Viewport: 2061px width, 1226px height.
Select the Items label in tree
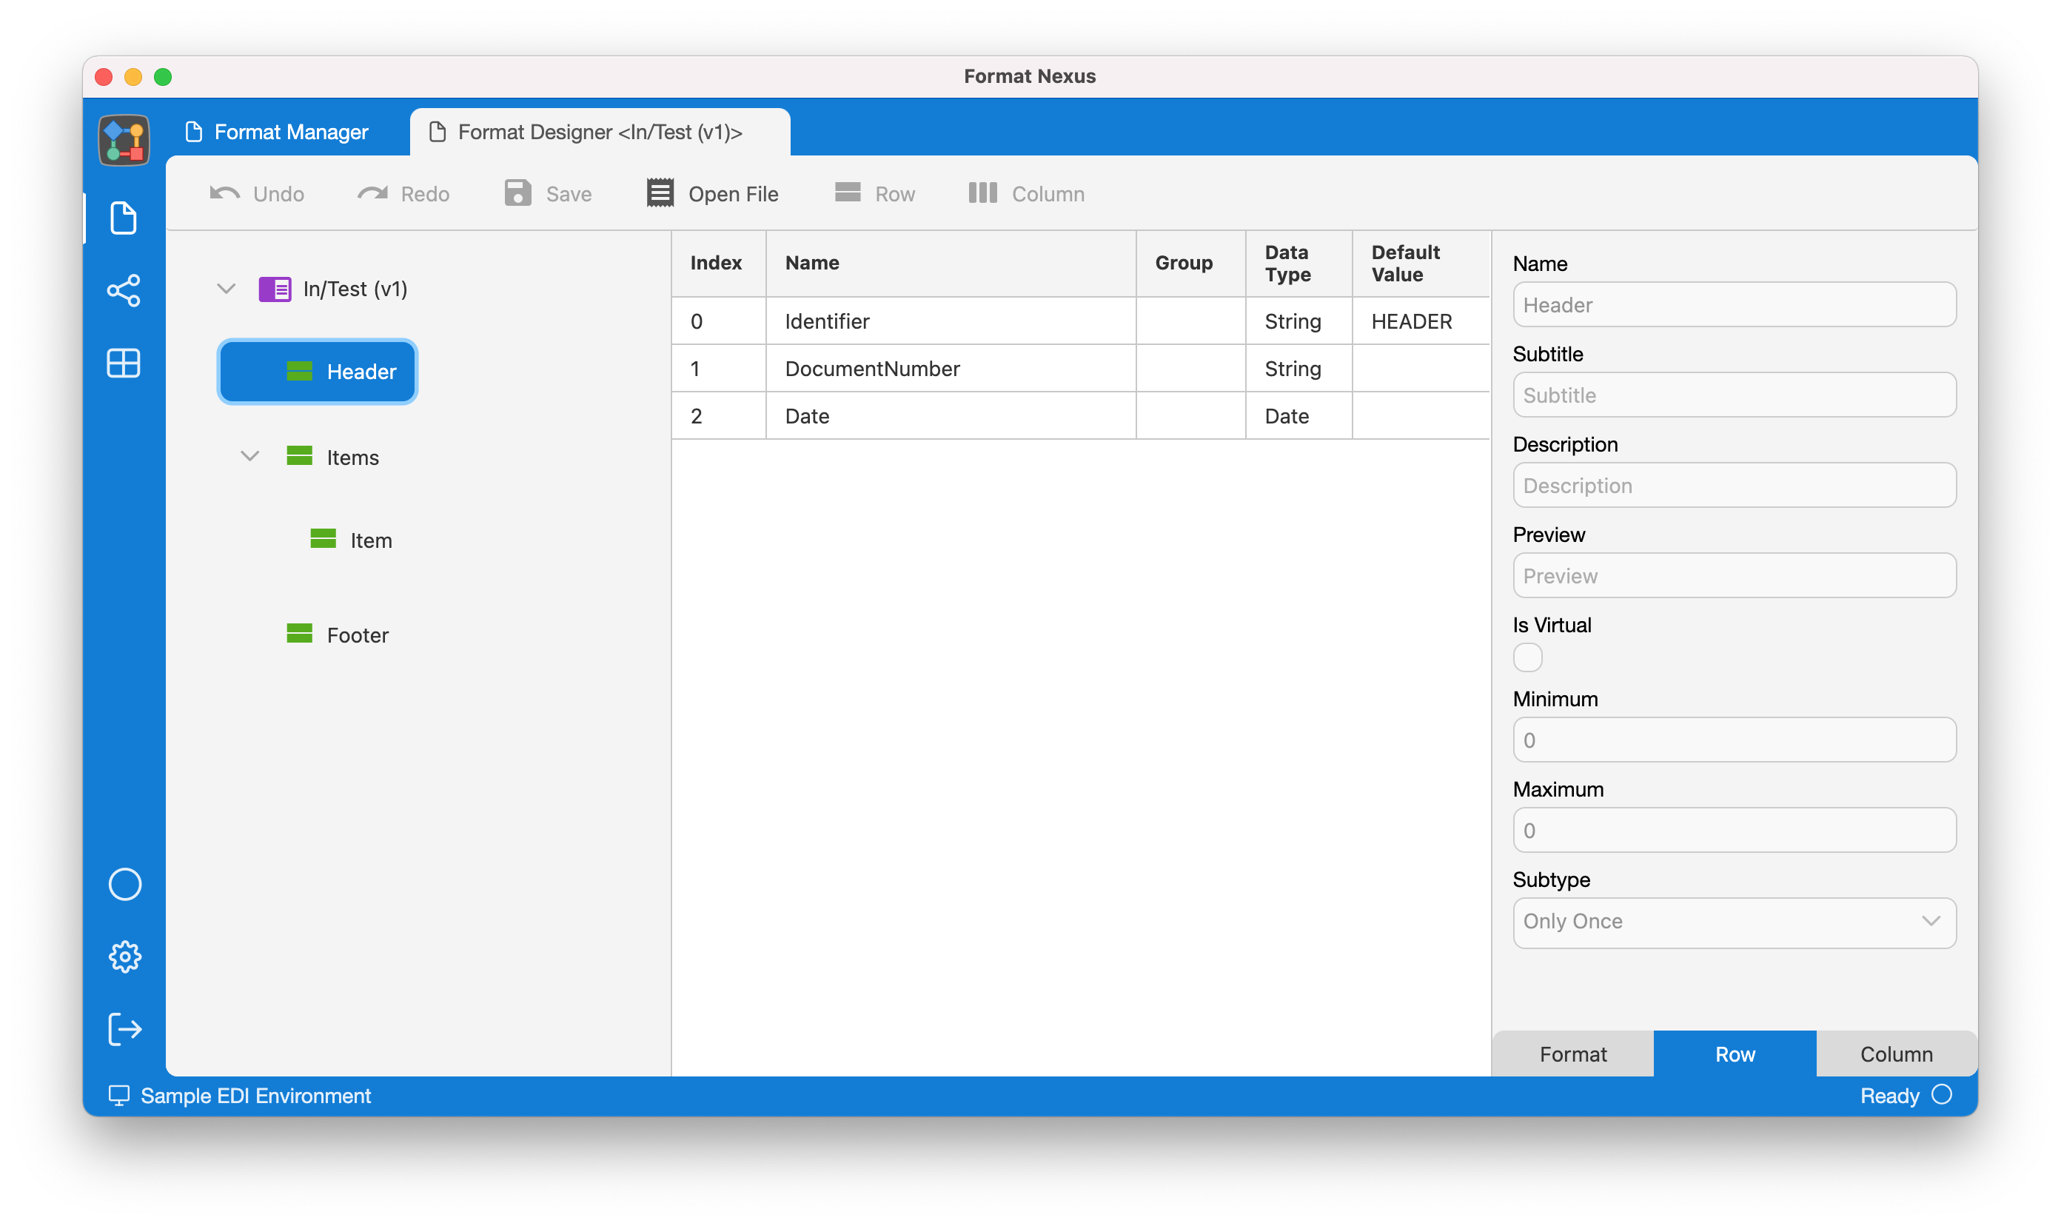coord(352,458)
